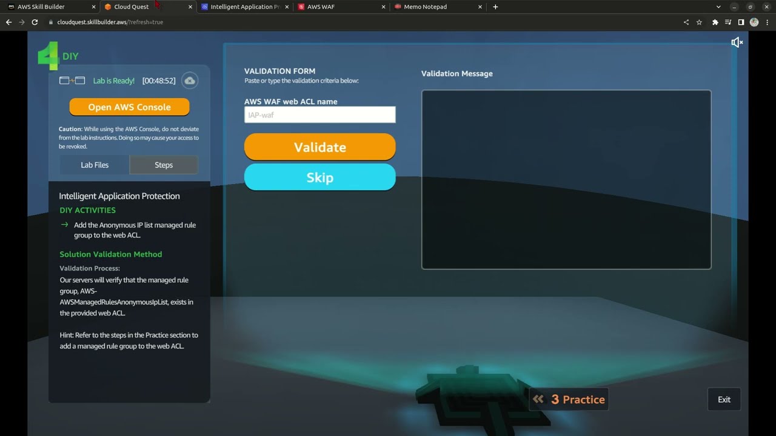
Task: Click the green arrow bullet icon
Action: (64, 225)
